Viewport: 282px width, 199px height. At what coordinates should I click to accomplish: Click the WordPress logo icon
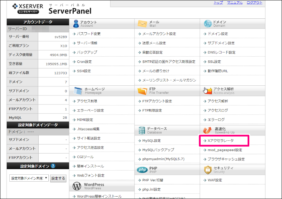77,186
